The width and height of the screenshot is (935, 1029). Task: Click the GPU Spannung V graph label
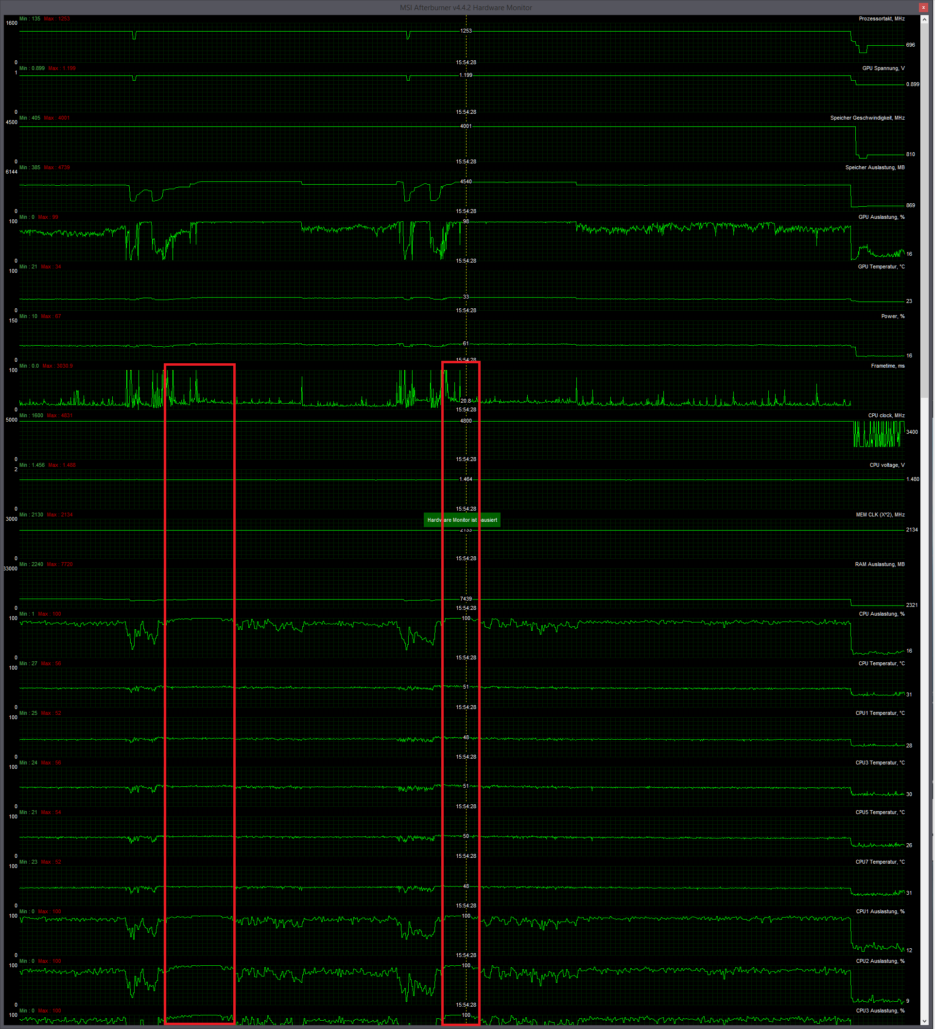[x=883, y=69]
